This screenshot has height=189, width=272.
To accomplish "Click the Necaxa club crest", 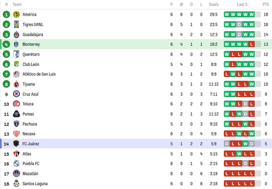I will (x=16, y=134).
